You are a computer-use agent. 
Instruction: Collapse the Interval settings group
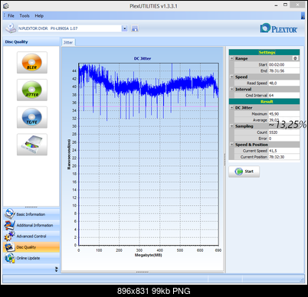point(231,90)
